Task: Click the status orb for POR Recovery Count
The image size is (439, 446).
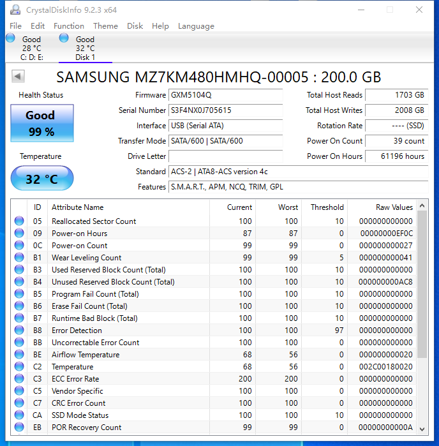Action: 19,427
